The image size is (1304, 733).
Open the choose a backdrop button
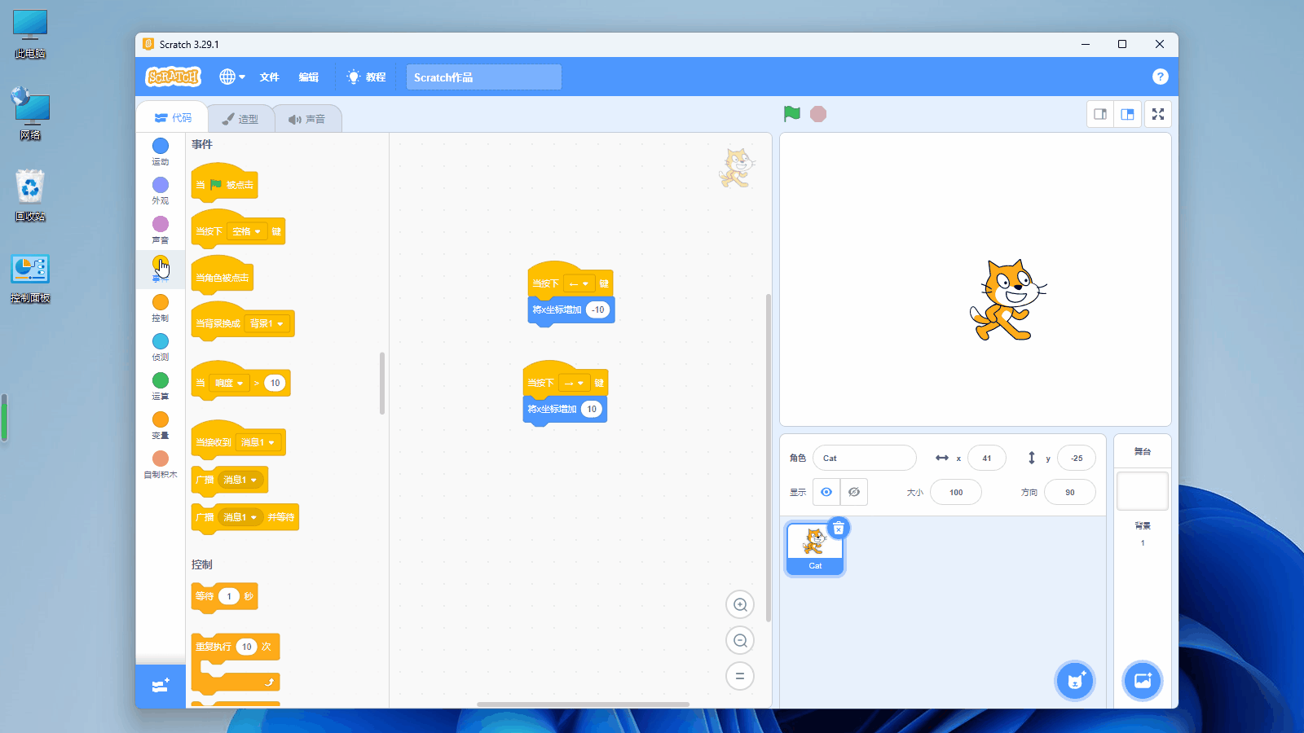tap(1143, 681)
